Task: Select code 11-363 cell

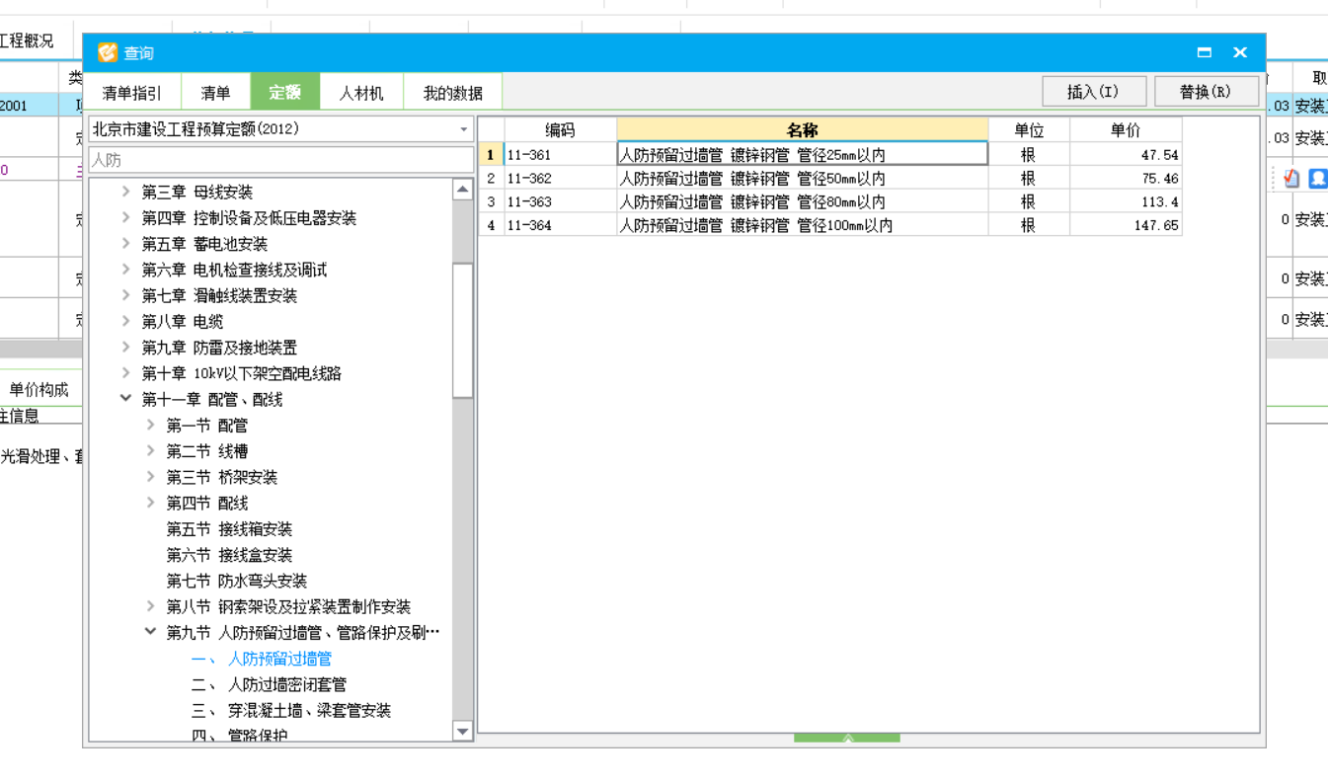Action: point(560,201)
